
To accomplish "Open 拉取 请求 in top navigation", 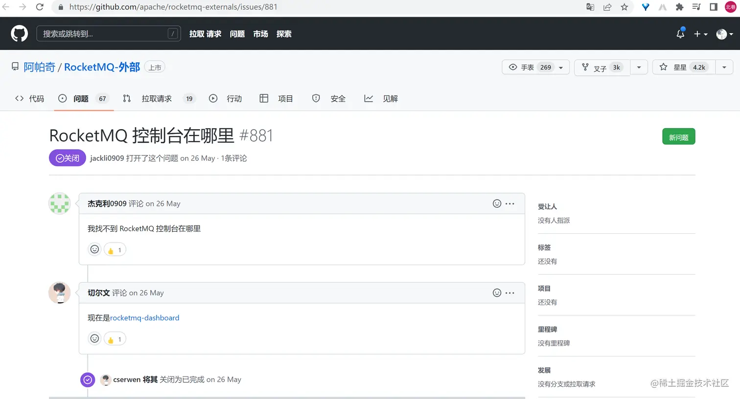I will (205, 34).
